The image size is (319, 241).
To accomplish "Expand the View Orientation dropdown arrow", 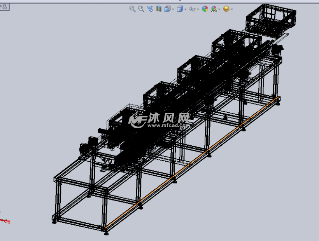I will [x=173, y=9].
